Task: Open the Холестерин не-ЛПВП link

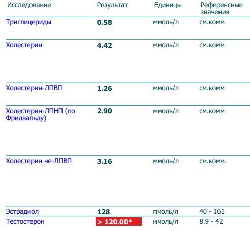Action: (39, 161)
